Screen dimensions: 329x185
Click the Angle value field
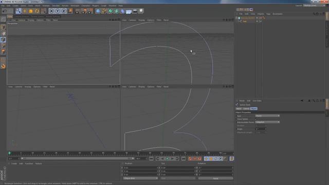(x=261, y=129)
